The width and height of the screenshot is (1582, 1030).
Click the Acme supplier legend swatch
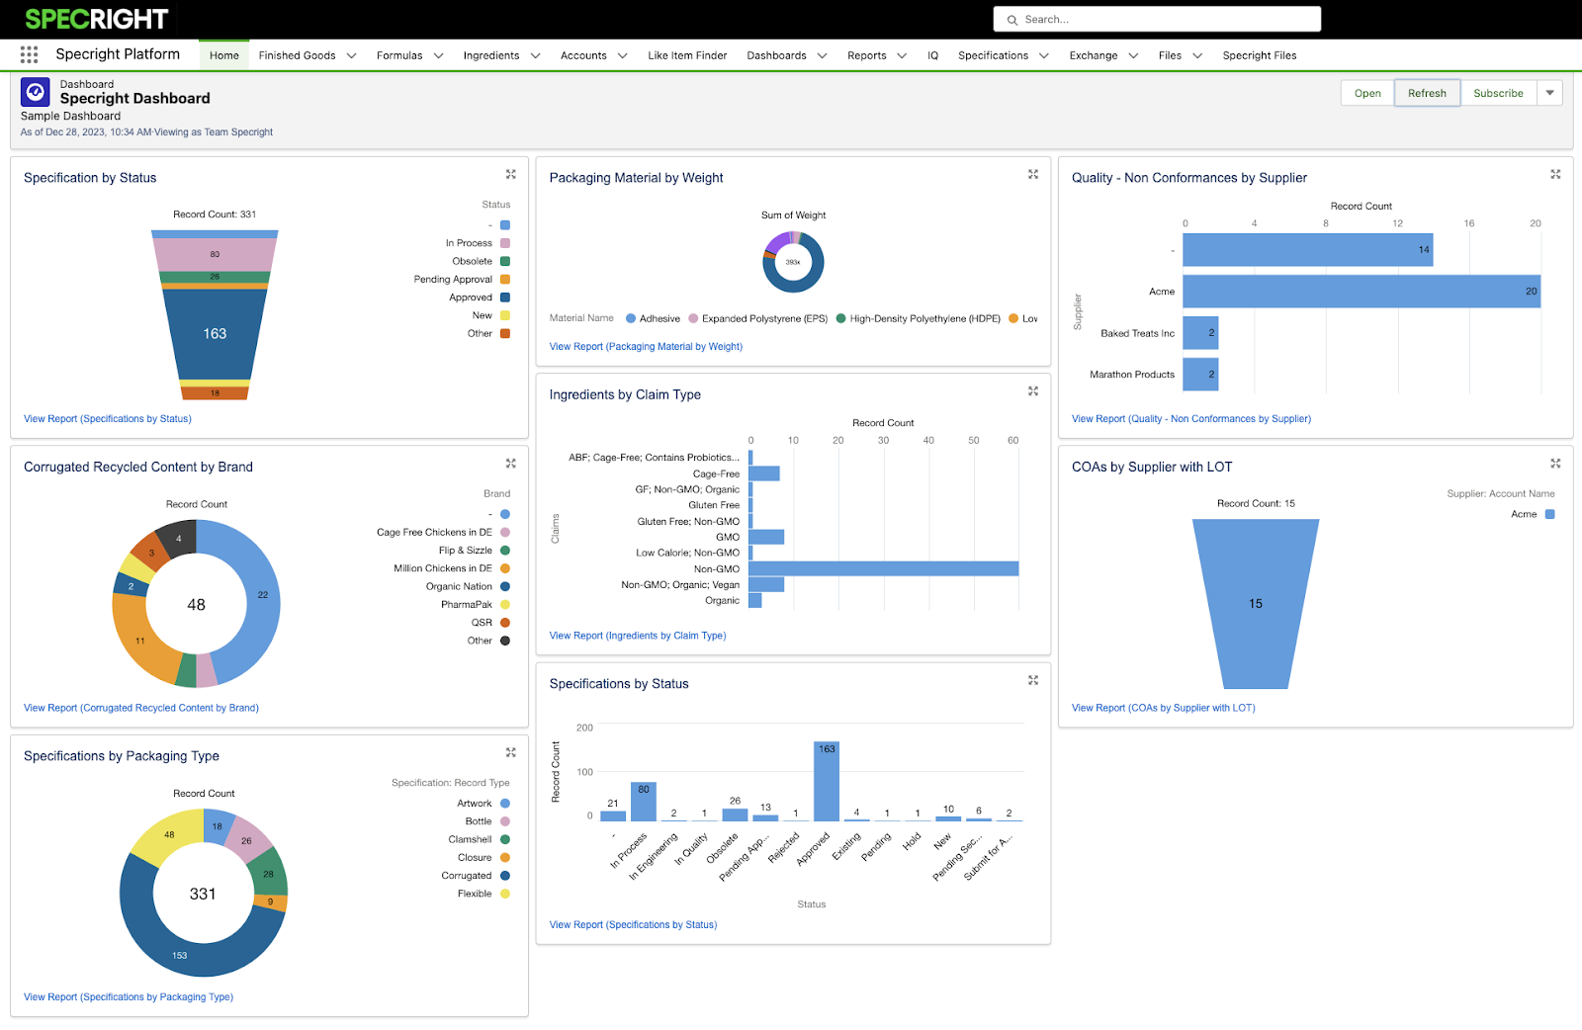coord(1550,514)
